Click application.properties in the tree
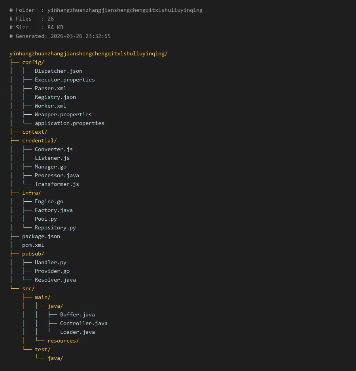 [69, 123]
